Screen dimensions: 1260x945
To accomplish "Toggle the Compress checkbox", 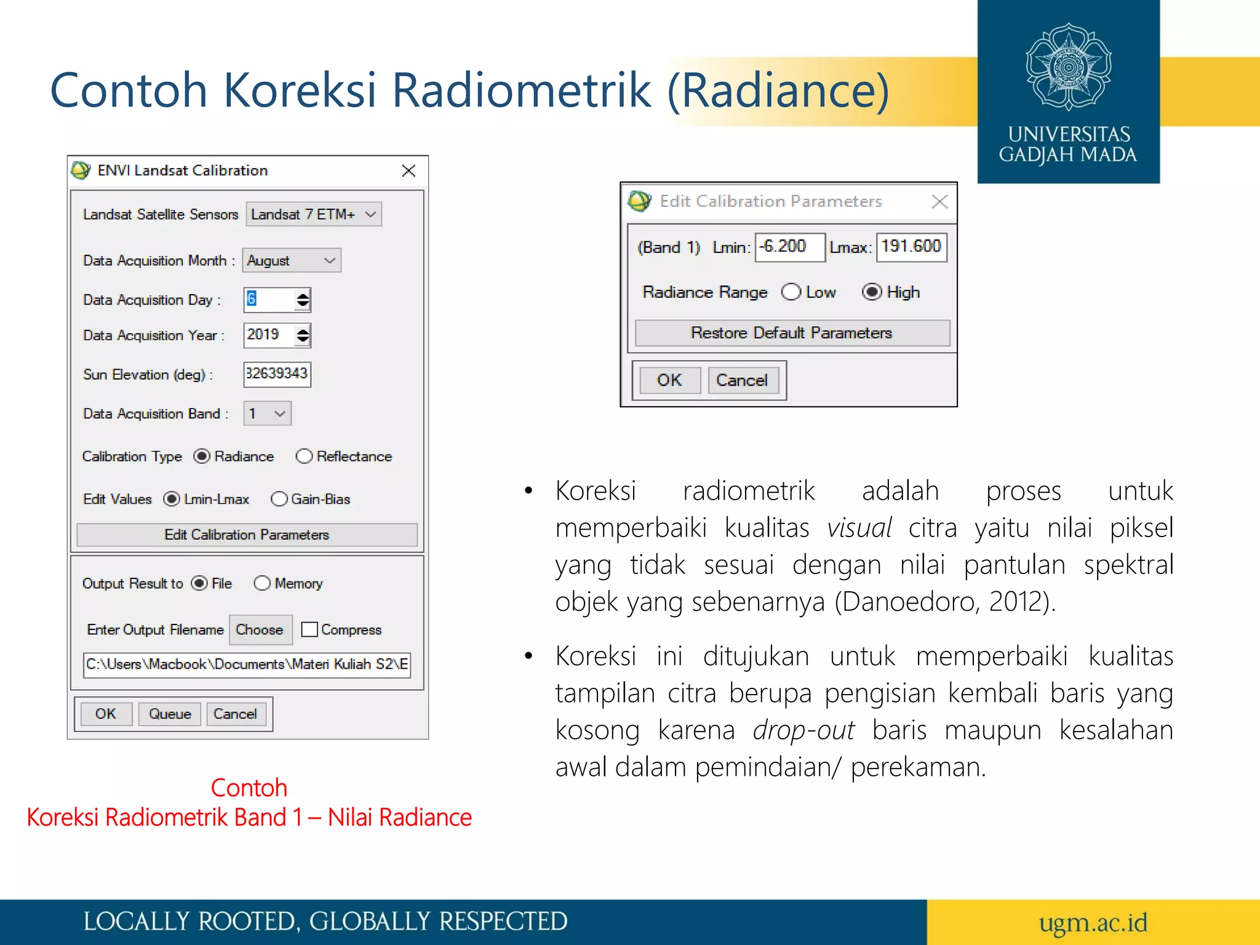I will [309, 629].
